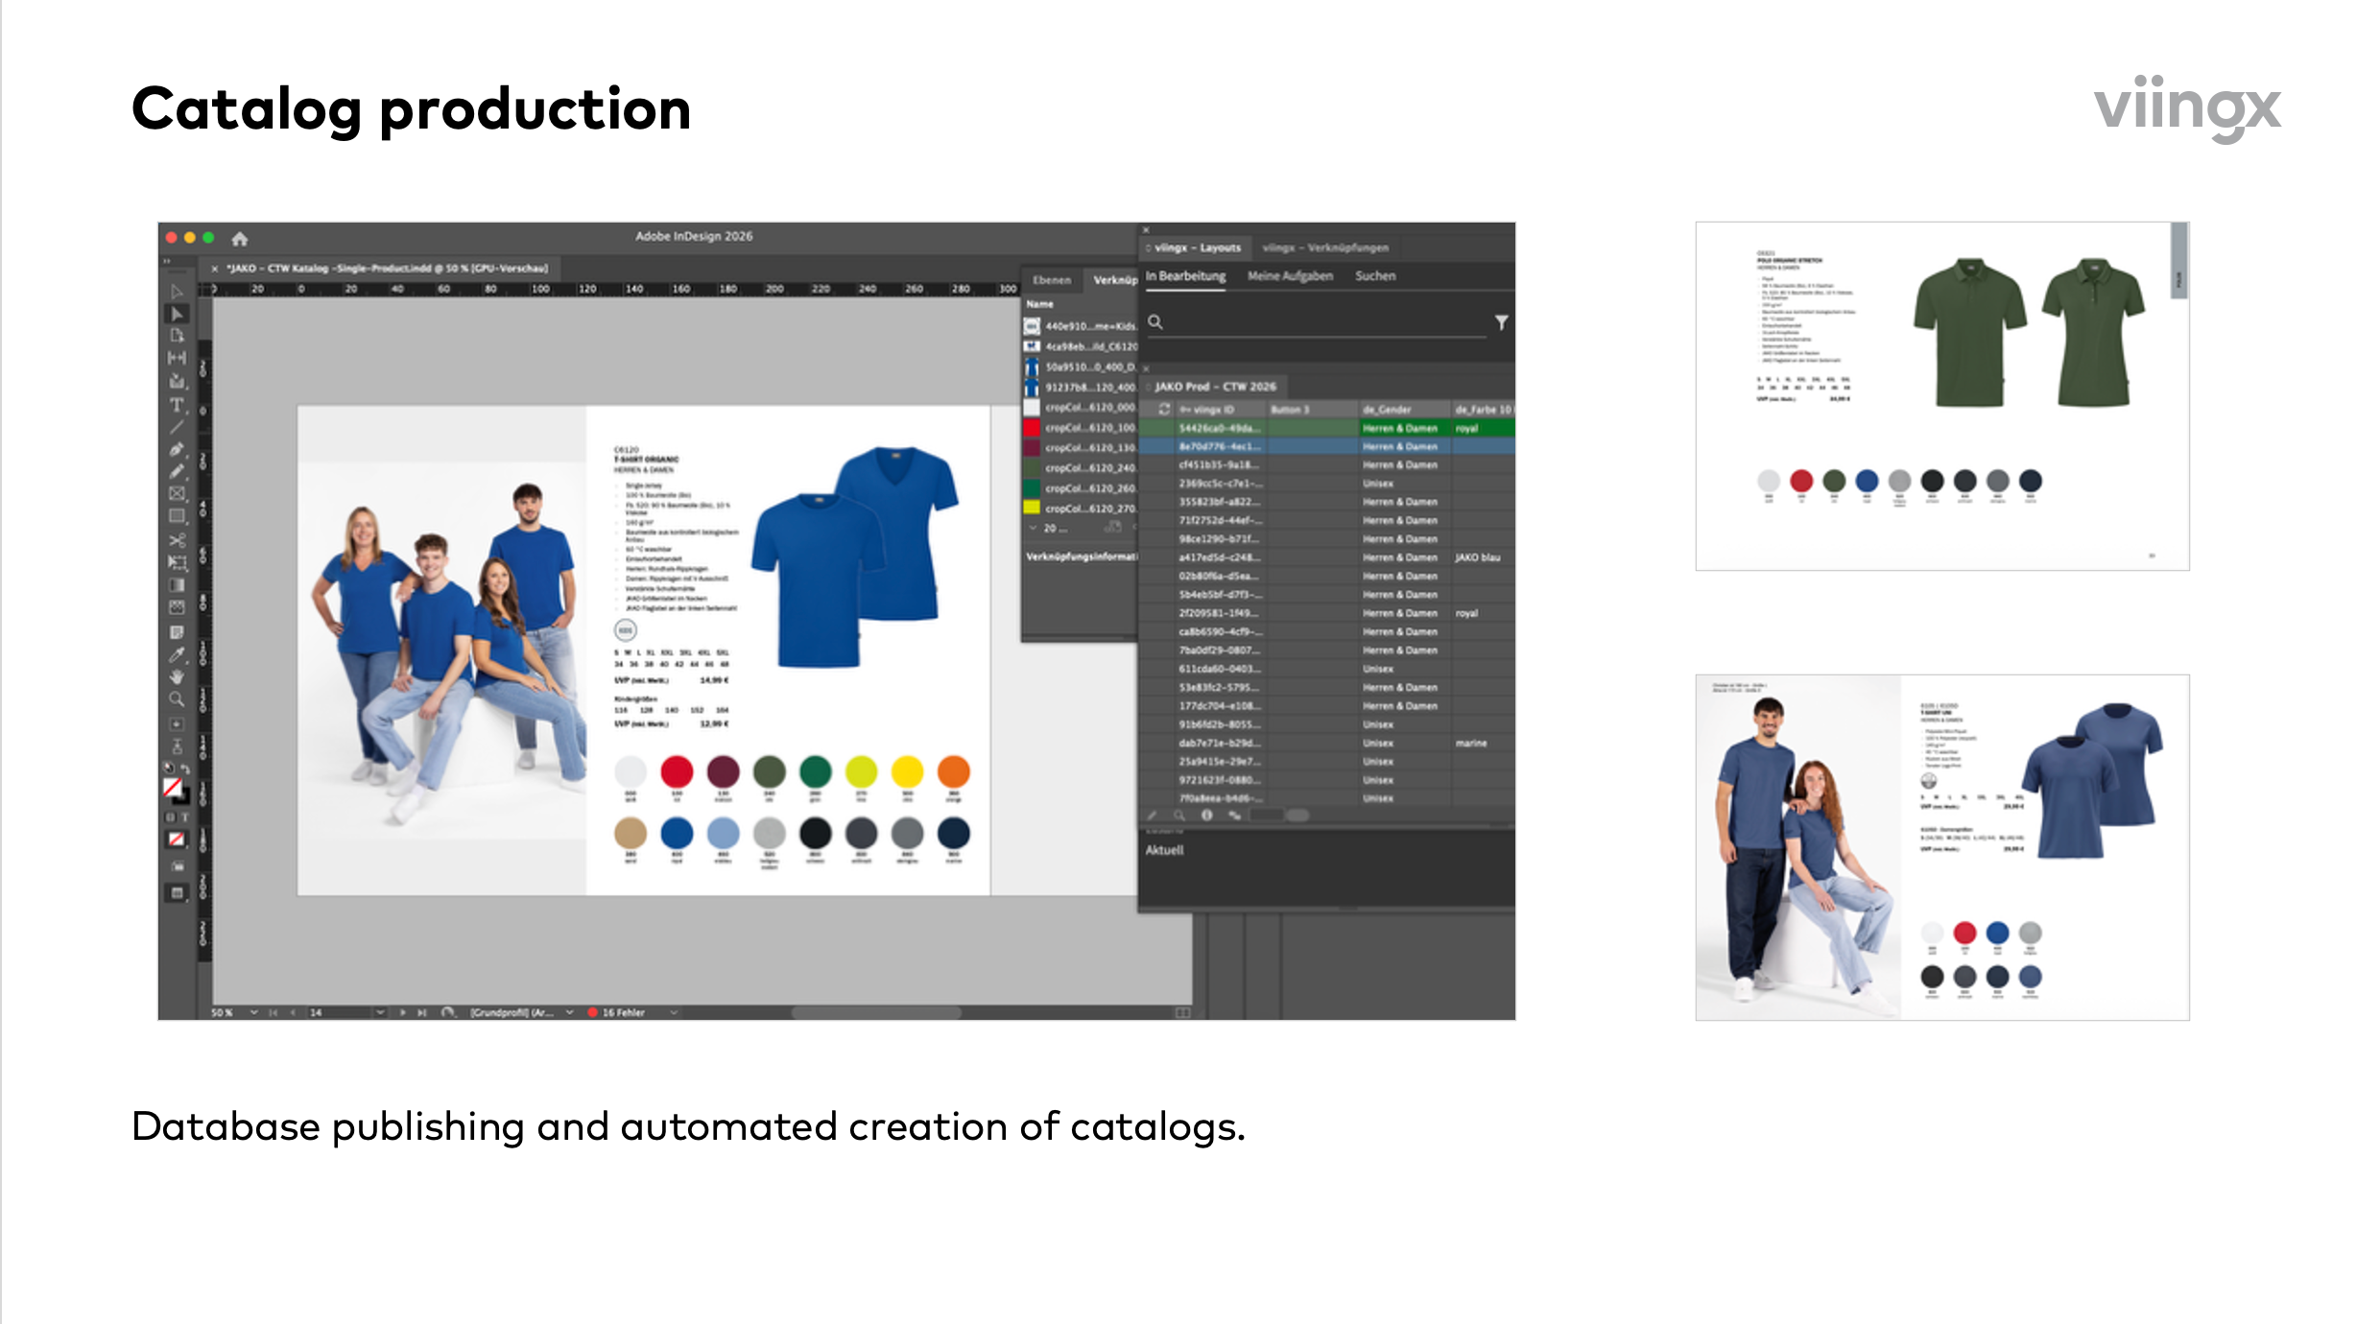Select the Gap tool
This screenshot has height=1324, width=2380.
177,358
